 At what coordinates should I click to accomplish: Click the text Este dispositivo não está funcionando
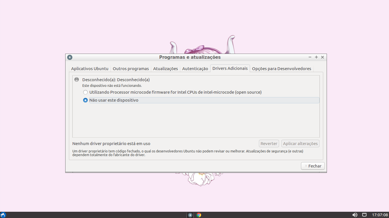click(112, 85)
